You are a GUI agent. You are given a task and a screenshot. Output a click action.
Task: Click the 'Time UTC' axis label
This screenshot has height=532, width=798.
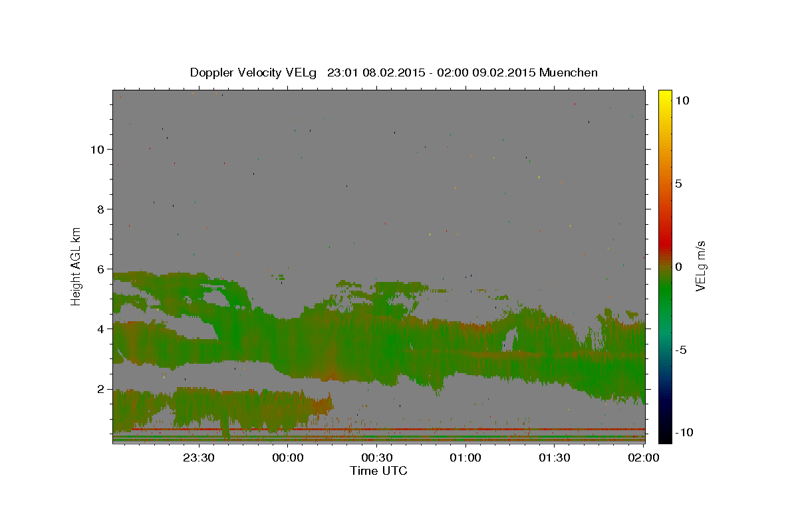click(378, 471)
